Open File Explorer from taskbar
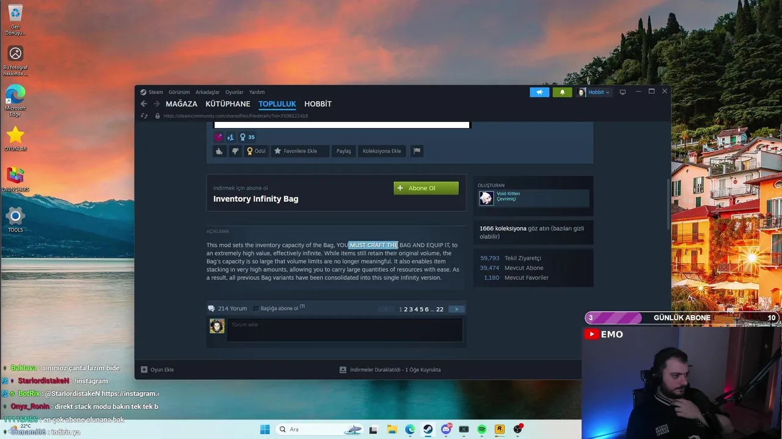Image resolution: width=782 pixels, height=439 pixels. click(392, 429)
